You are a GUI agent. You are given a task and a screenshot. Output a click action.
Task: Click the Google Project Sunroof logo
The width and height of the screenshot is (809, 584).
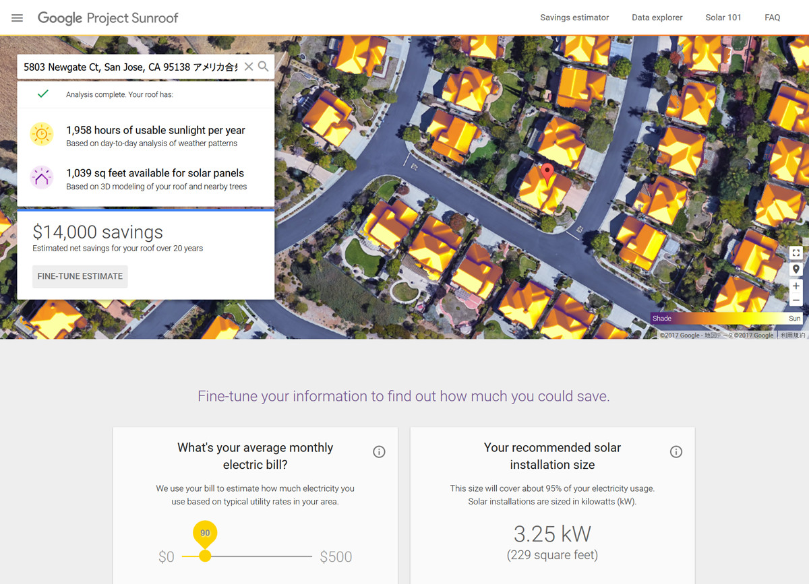point(108,18)
